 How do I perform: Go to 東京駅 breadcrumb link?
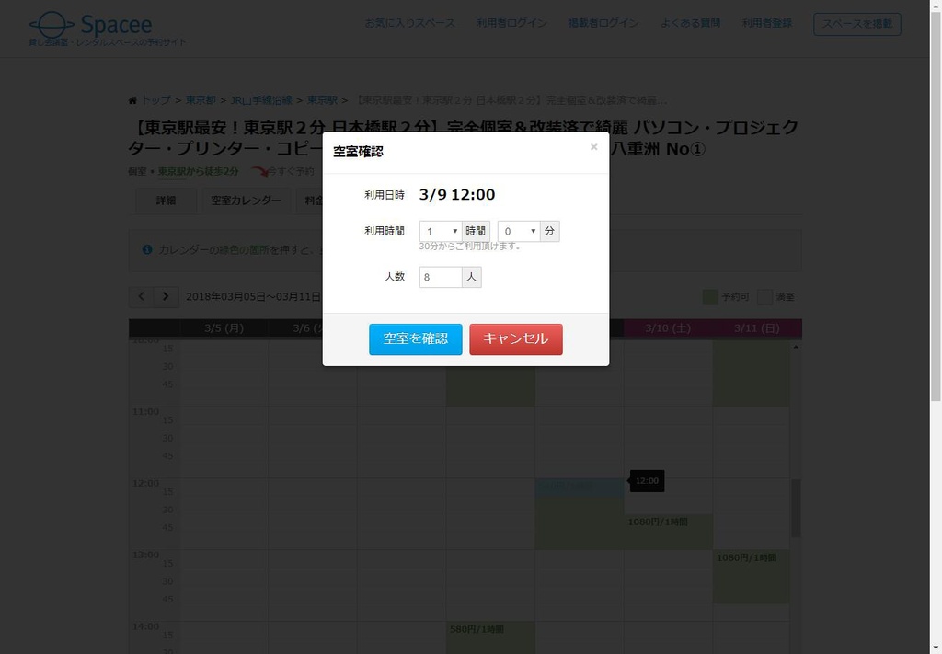[x=322, y=100]
